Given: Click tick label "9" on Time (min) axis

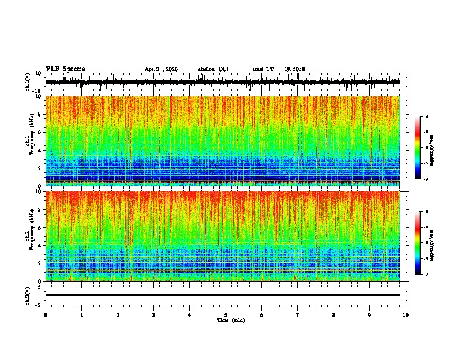Looking at the screenshot, I should coord(369,315).
